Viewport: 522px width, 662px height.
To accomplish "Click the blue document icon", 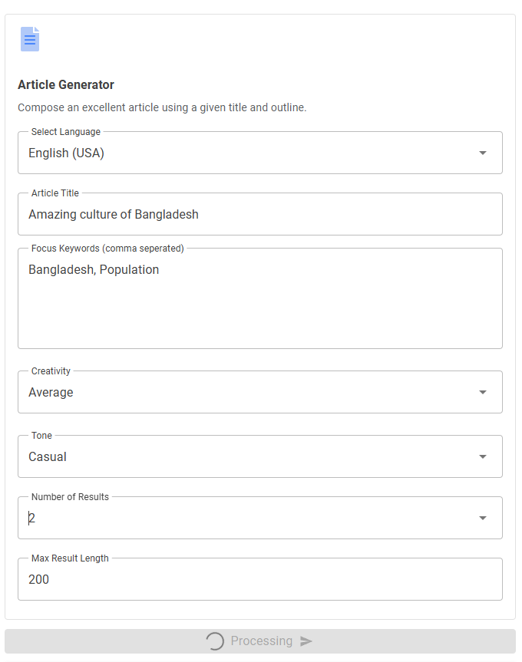I will (x=30, y=39).
